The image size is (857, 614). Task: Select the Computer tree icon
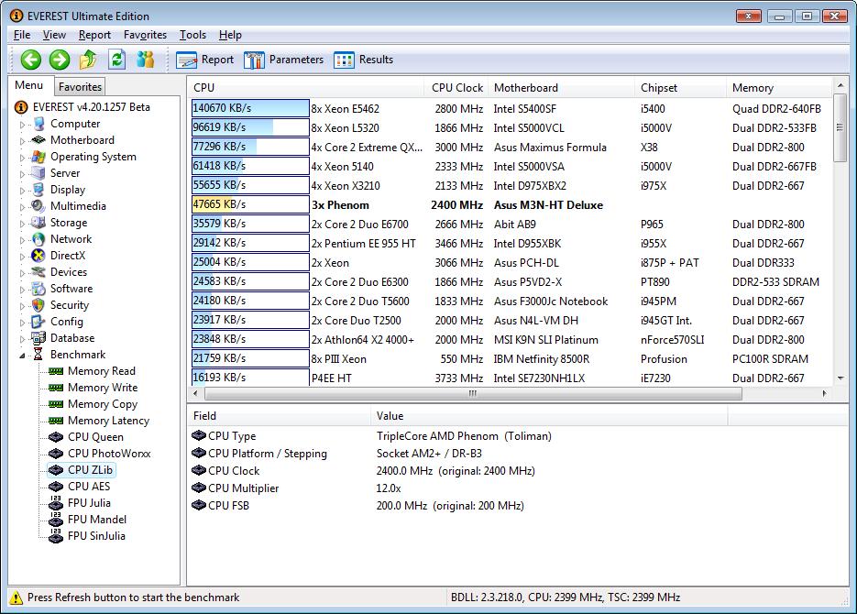(x=38, y=124)
